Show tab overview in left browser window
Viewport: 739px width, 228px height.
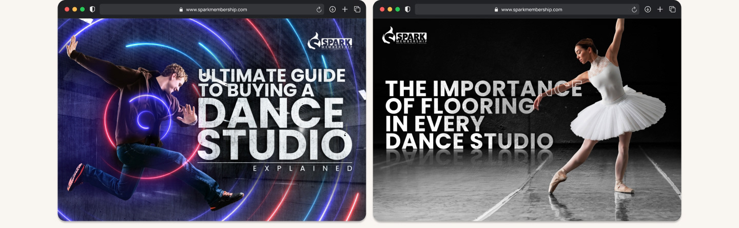tap(357, 9)
